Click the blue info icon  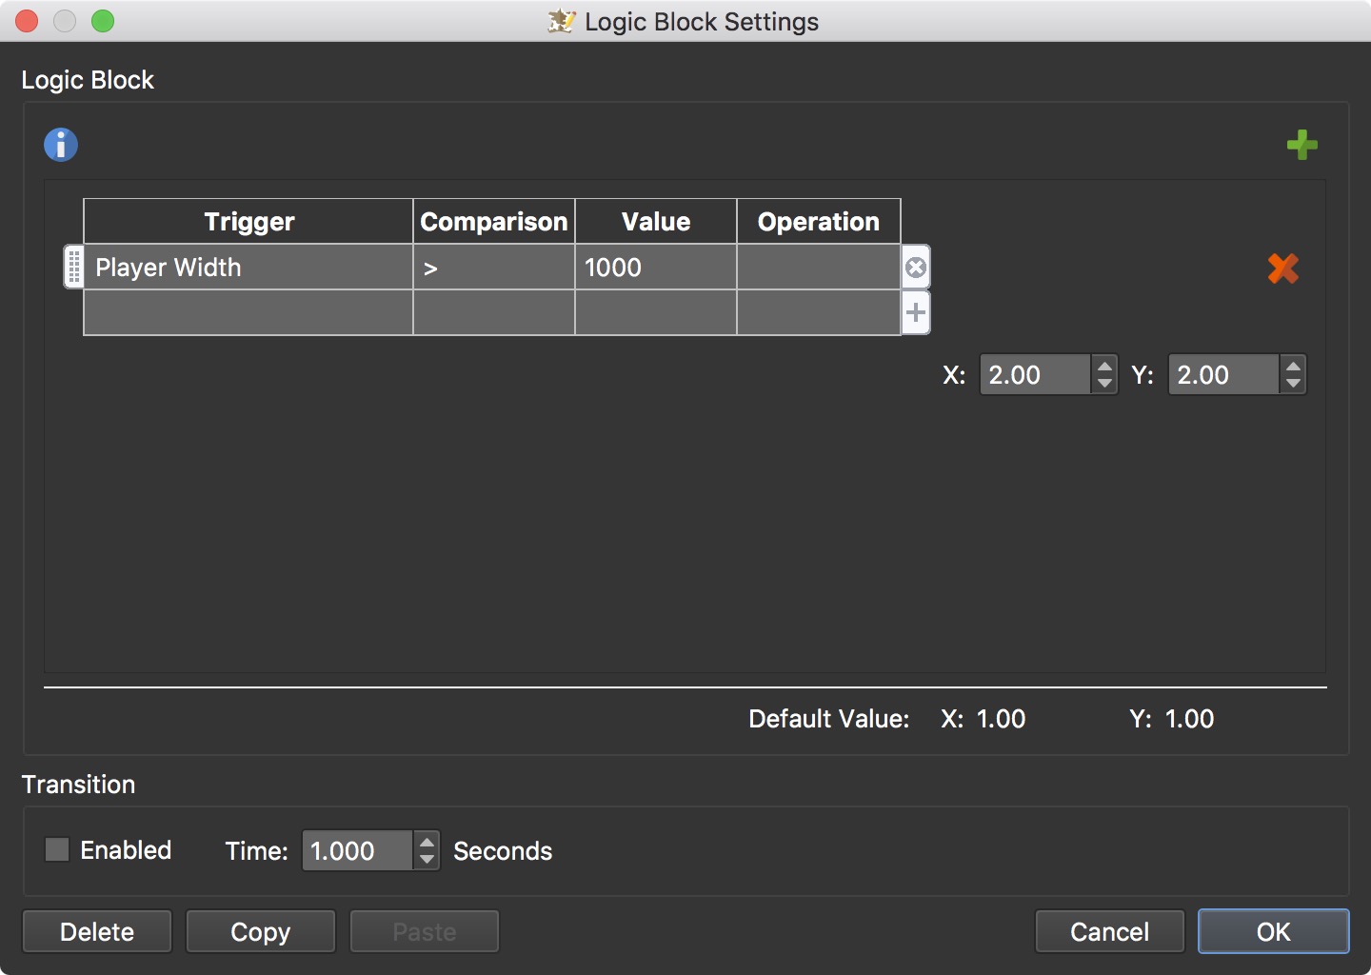[x=61, y=145]
